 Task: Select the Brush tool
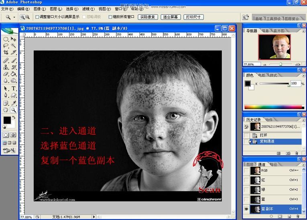coord(14,61)
